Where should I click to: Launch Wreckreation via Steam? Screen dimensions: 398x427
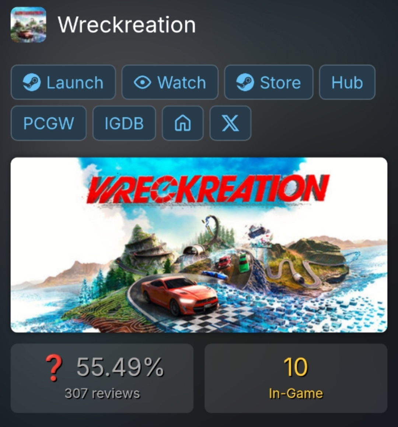pos(63,82)
